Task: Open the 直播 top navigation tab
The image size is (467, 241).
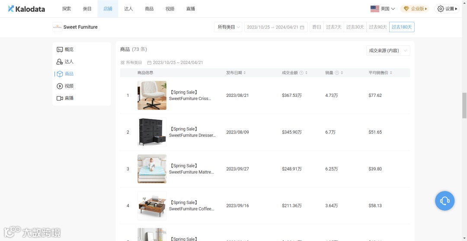Action: click(190, 9)
